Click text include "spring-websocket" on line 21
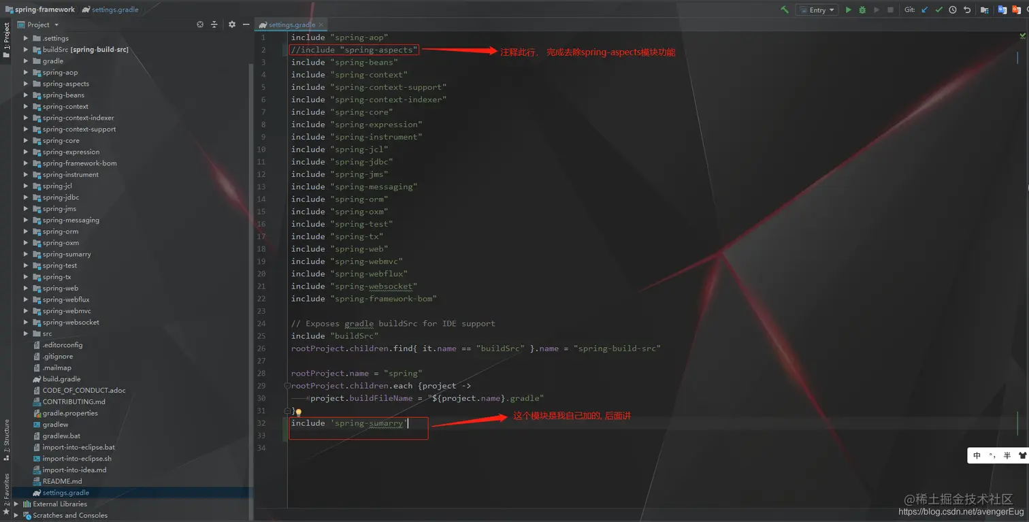This screenshot has width=1029, height=522. coord(354,287)
